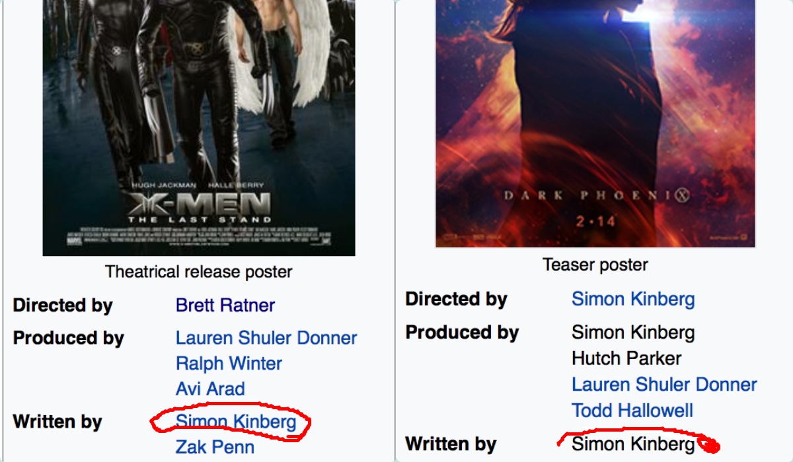The image size is (793, 462).
Task: Click the "Theatrical release poster" caption
Action: tap(198, 271)
